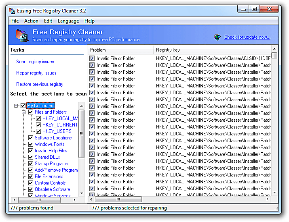Uncheck Startup Programs section

pyautogui.click(x=31, y=164)
